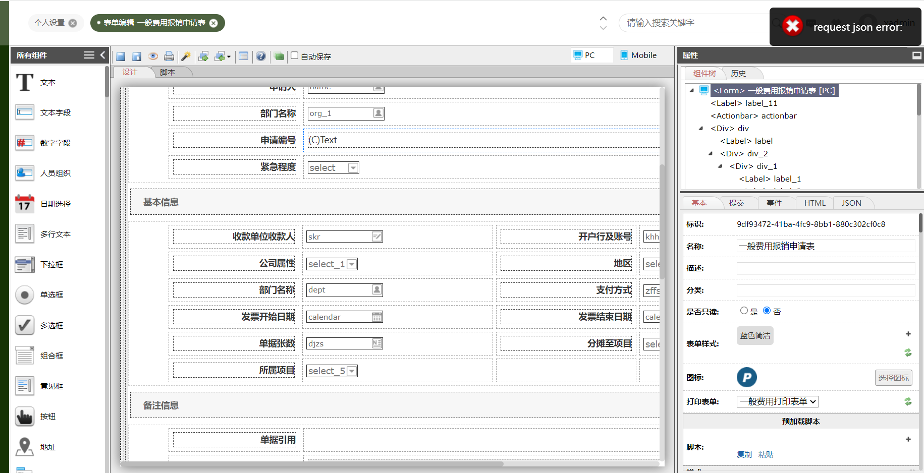Click the eye preview icon in toolbar
The height and width of the screenshot is (473, 924).
coord(153,56)
